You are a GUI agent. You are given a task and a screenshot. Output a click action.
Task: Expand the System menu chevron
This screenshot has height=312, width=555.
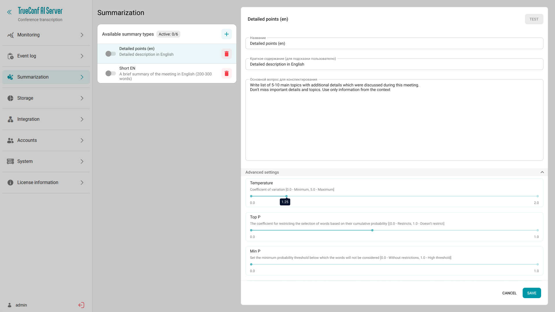coord(82,161)
